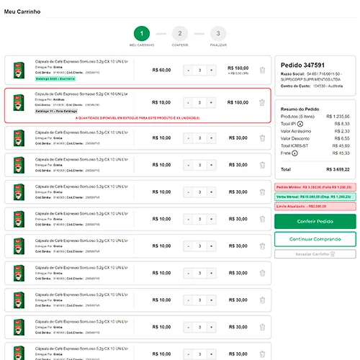
Task: Edit quantity field in the red-highlighted row
Action: (199, 103)
